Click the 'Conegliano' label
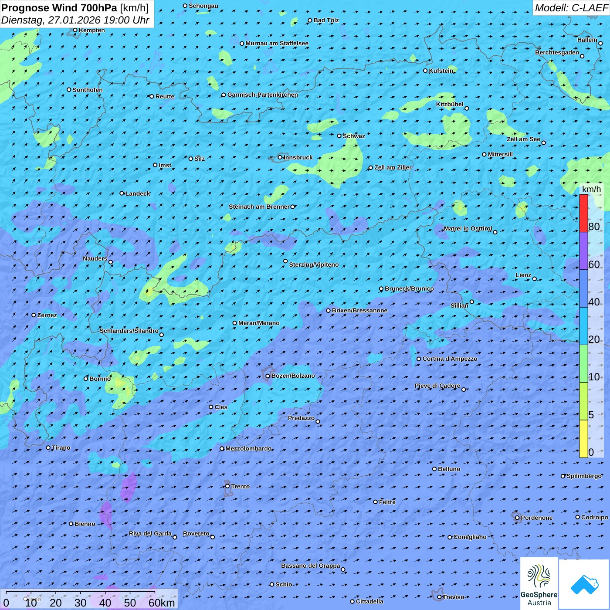Viewport: 610px width, 610px height. pos(470,537)
